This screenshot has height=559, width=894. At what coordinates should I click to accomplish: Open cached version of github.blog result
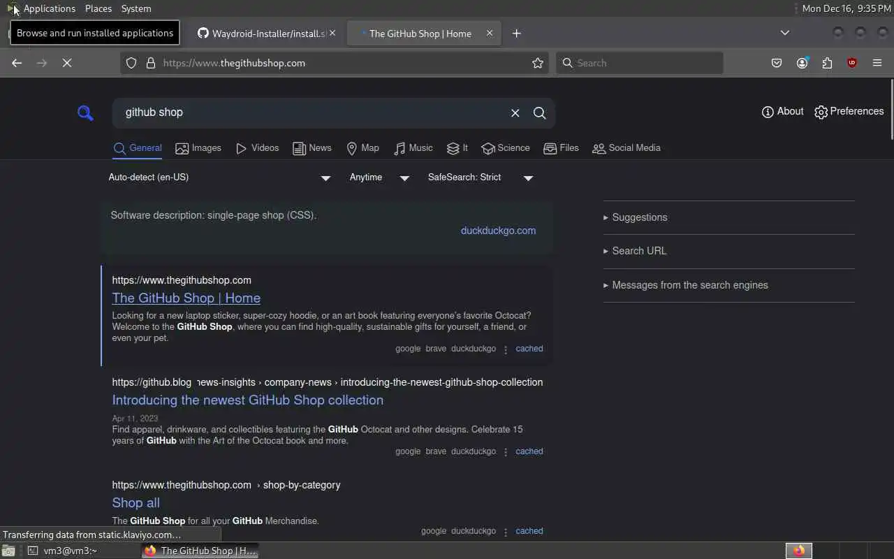[529, 451]
